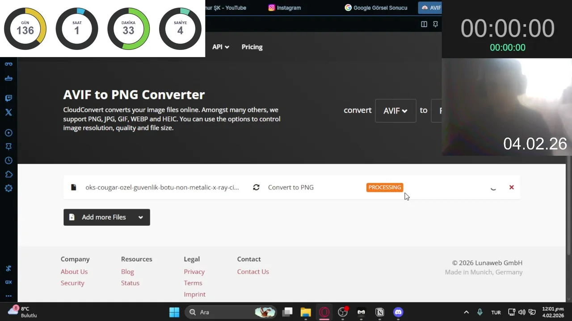Screen dimensions: 572x321
Task: Open Task View on the taskbar
Action: tap(287, 312)
